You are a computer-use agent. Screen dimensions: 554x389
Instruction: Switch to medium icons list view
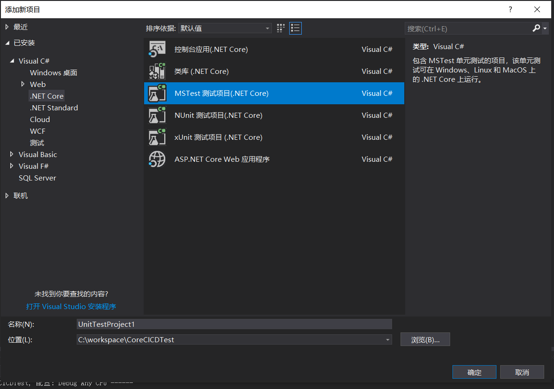coord(295,28)
